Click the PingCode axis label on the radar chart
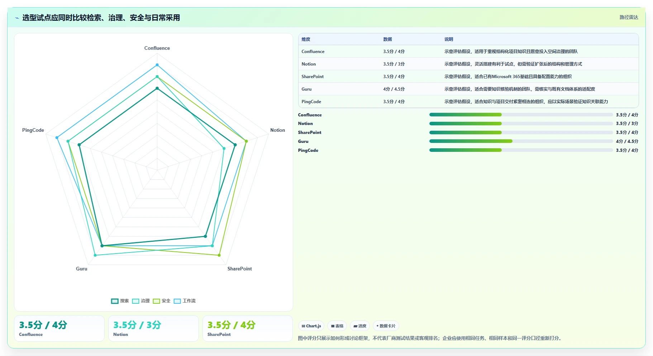 coord(33,130)
